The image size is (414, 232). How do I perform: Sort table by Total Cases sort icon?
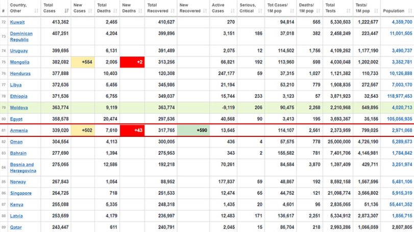pos(66,11)
